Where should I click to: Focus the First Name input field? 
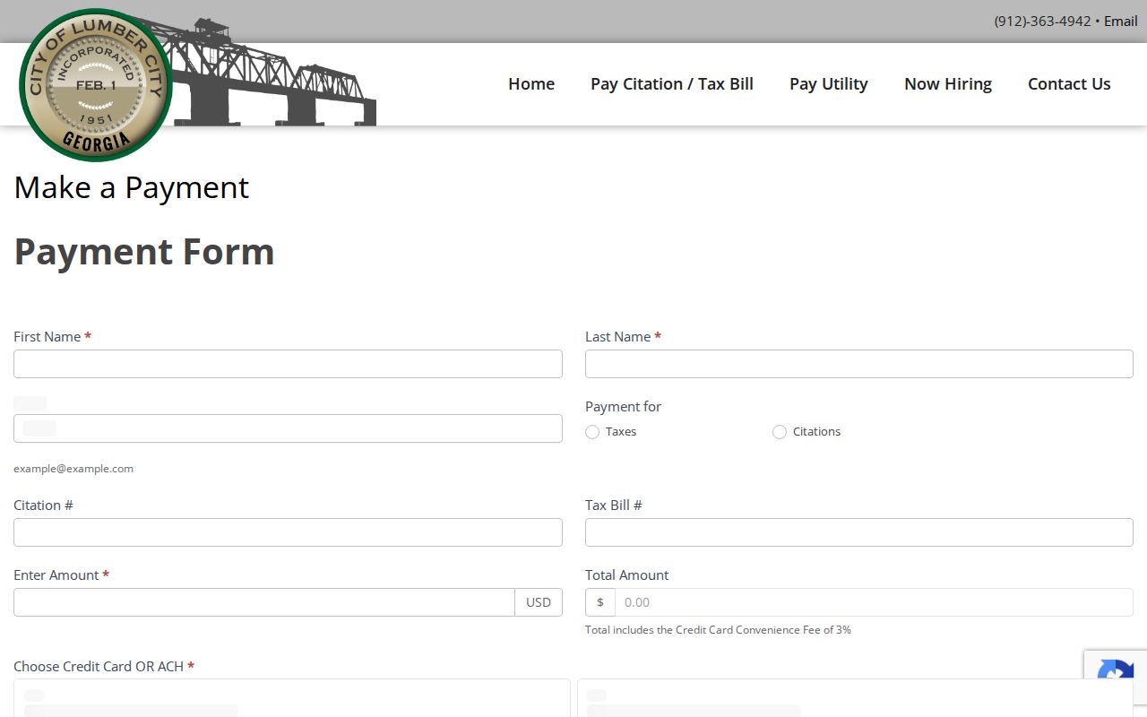[x=288, y=364]
